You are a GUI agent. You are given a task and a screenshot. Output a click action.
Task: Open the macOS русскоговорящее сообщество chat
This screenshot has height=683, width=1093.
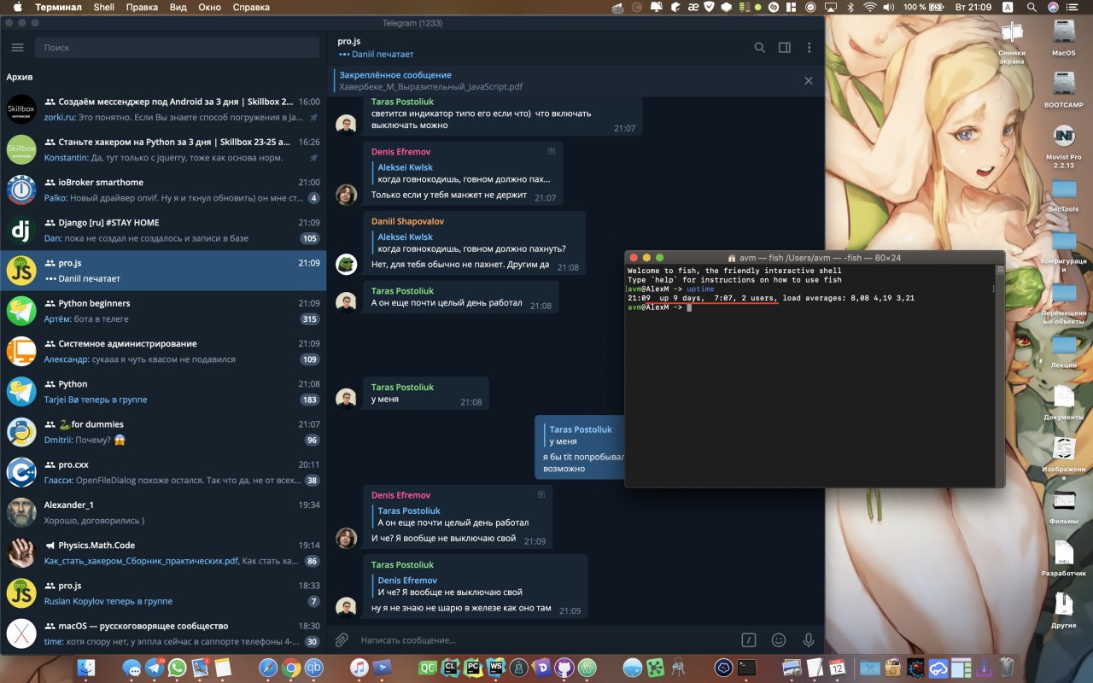(x=163, y=633)
